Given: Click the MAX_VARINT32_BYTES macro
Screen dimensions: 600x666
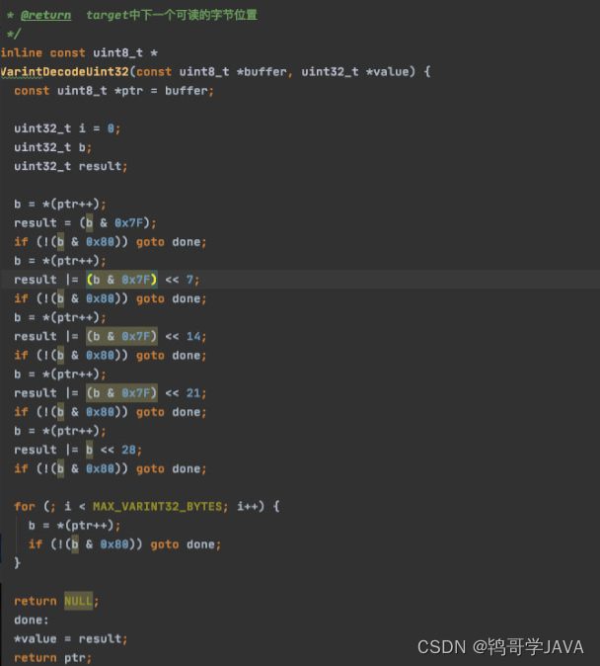Looking at the screenshot, I should (158, 506).
